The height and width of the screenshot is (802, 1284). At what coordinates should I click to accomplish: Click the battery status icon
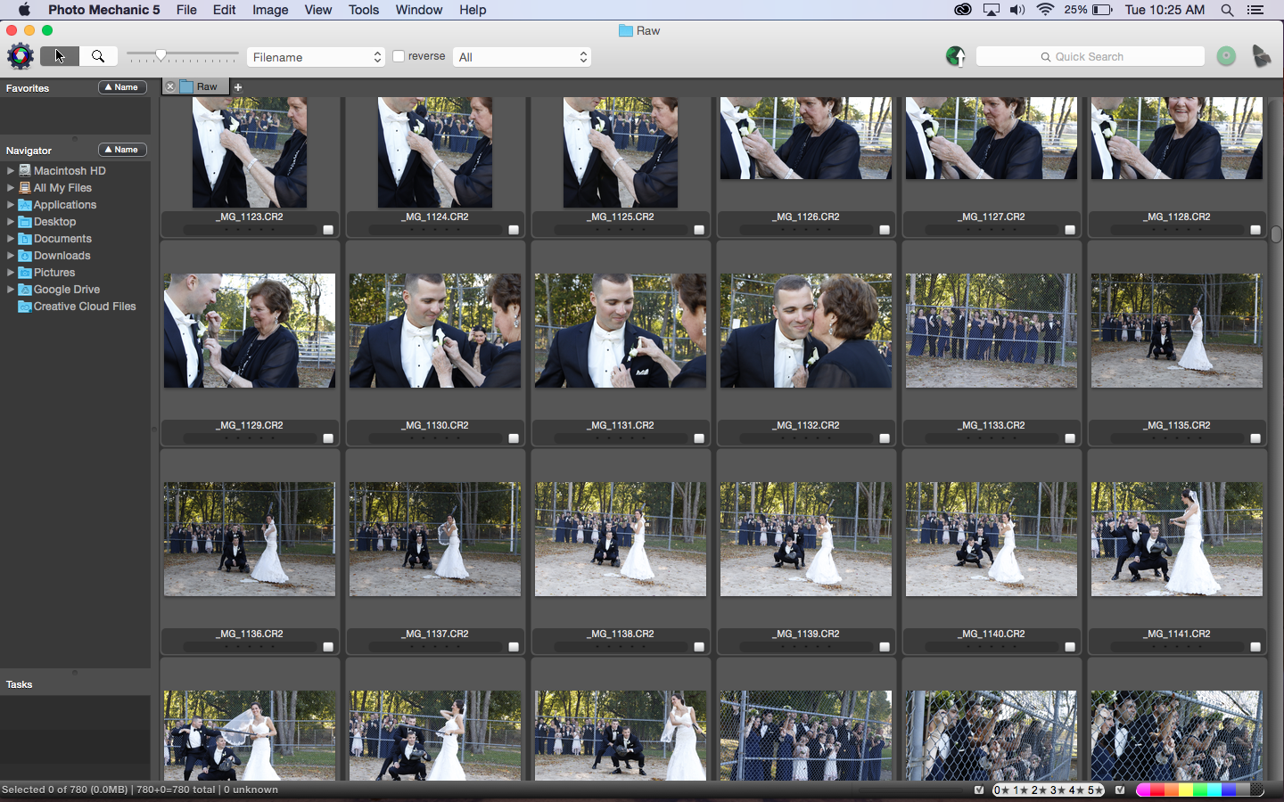pyautogui.click(x=1103, y=10)
